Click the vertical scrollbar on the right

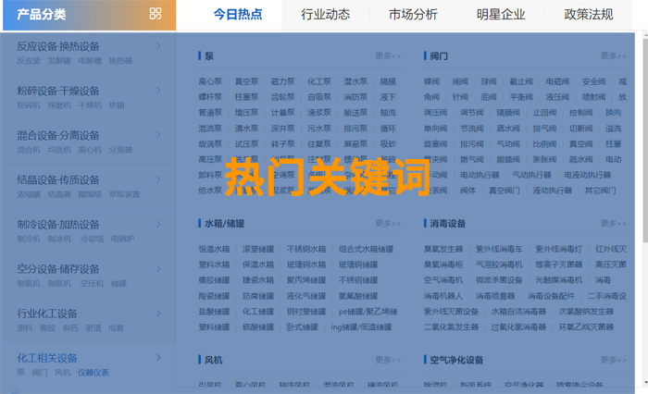[643, 185]
